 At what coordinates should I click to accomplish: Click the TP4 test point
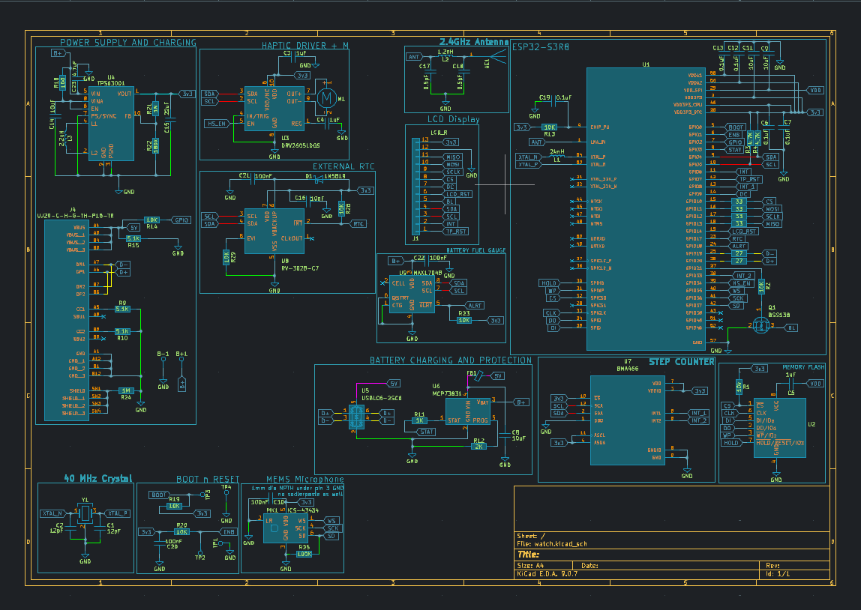pyautogui.click(x=226, y=492)
